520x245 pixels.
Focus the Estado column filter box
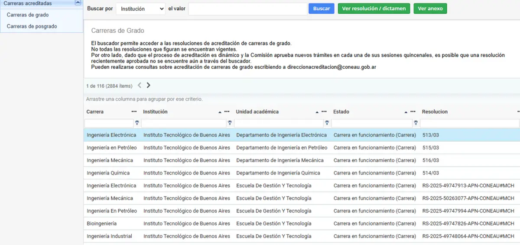[372, 123]
